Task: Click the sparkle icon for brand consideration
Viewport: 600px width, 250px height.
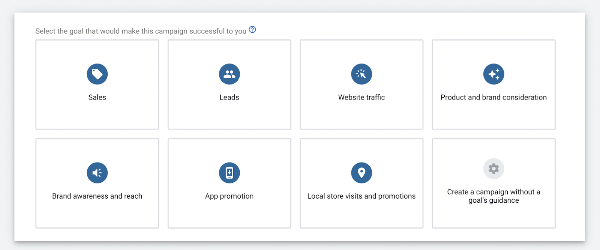Action: tap(493, 74)
